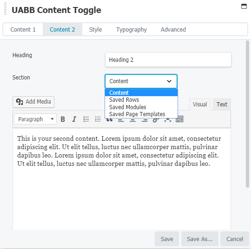Insert a numbered list
This screenshot has height=249, width=251.
pos(98,119)
